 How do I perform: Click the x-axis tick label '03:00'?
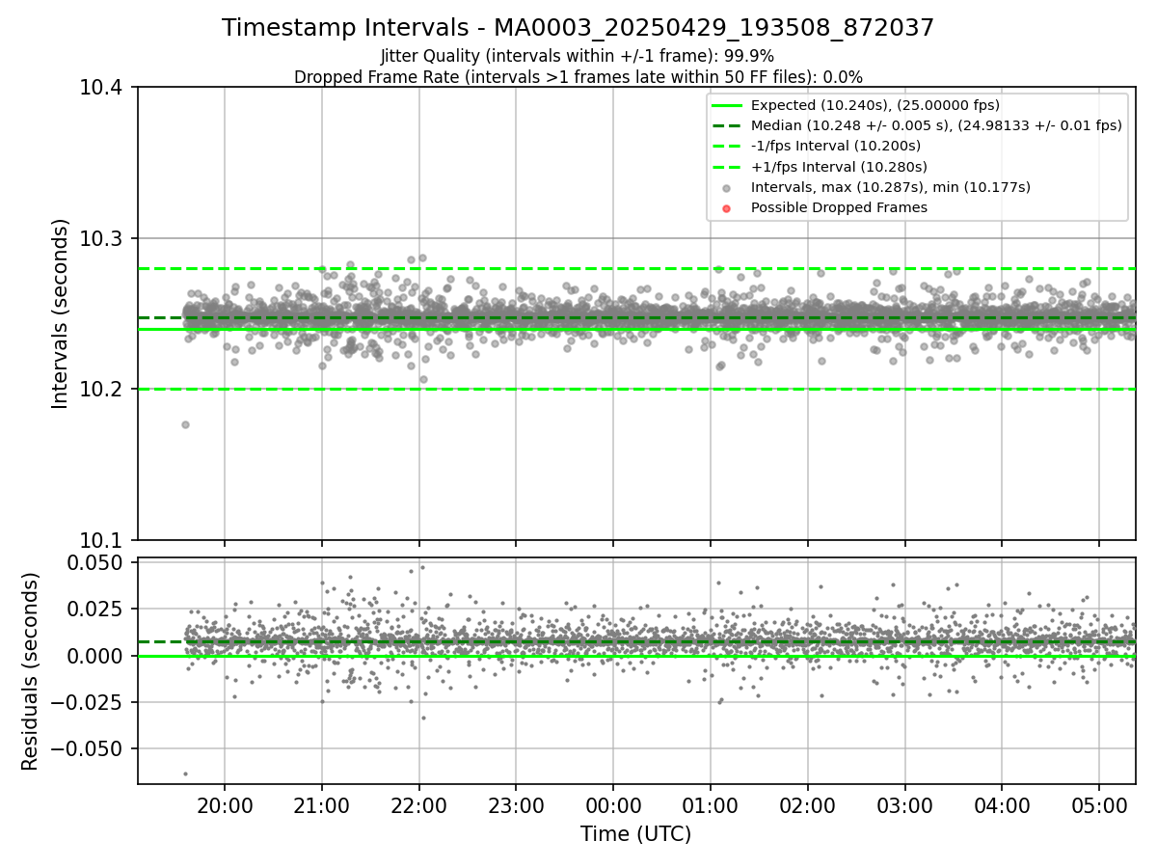click(904, 804)
